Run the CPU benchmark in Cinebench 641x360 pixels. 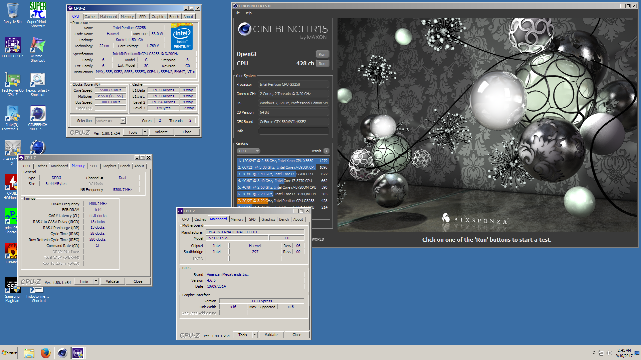322,64
